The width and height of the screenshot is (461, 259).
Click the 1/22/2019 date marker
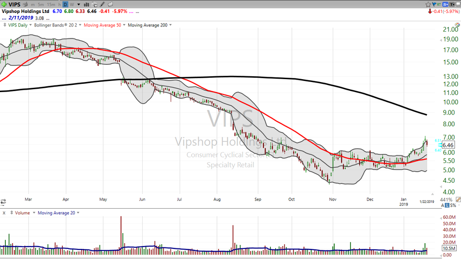pos(426,201)
